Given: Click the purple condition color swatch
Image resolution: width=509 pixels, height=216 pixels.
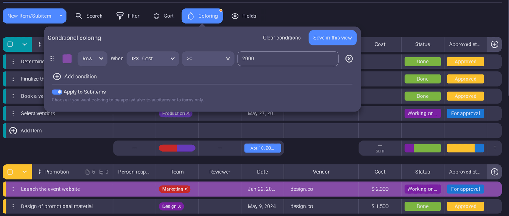Looking at the screenshot, I should coord(67,59).
